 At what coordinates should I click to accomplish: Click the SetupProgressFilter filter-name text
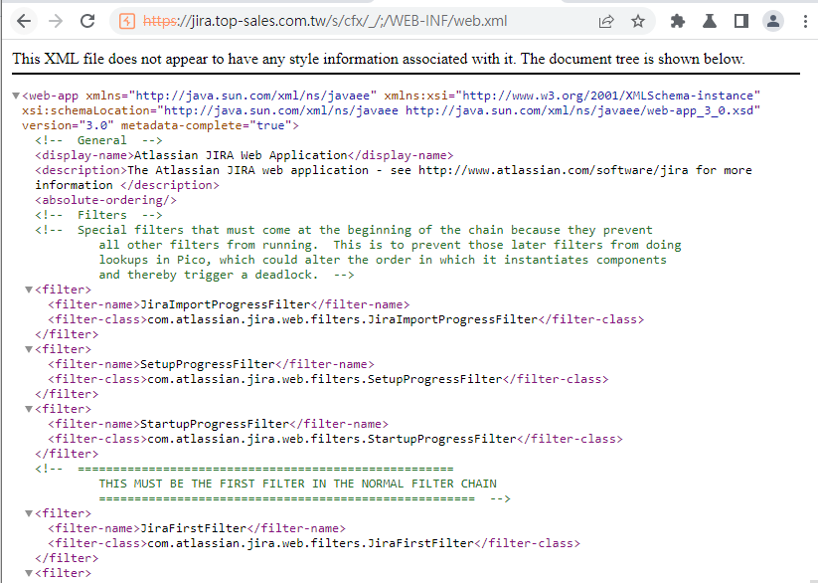pyautogui.click(x=208, y=364)
